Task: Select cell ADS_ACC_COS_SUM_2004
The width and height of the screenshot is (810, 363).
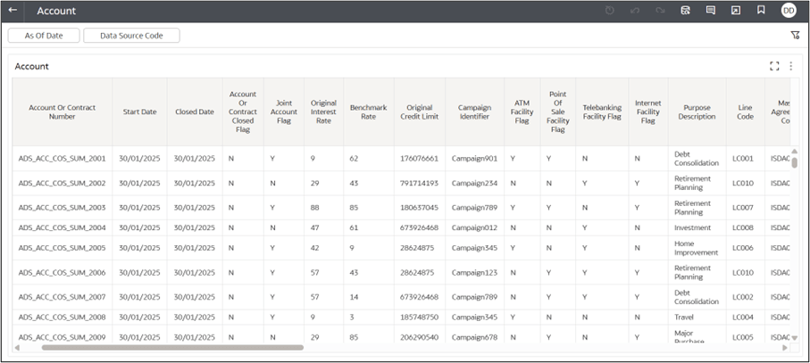Action: coord(62,227)
